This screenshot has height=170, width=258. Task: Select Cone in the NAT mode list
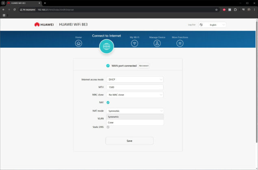tap(135, 123)
